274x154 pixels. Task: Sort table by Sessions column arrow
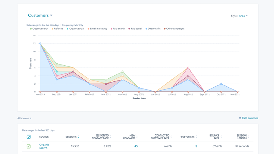(x=78, y=137)
